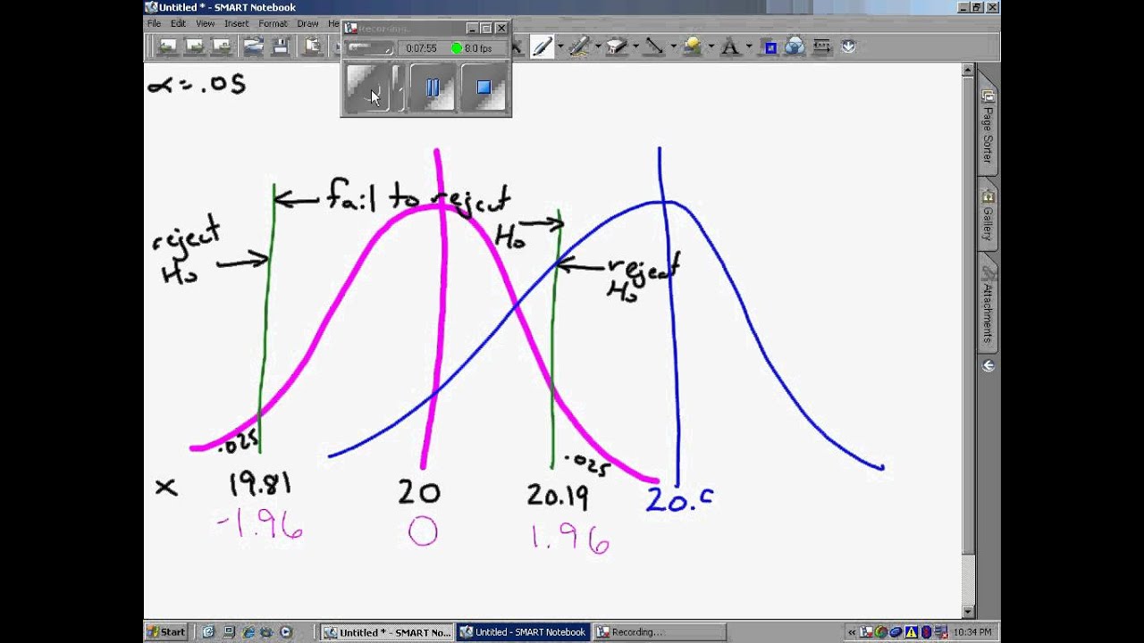
Task: Click the Add Blank Page icon
Action: click(222, 46)
